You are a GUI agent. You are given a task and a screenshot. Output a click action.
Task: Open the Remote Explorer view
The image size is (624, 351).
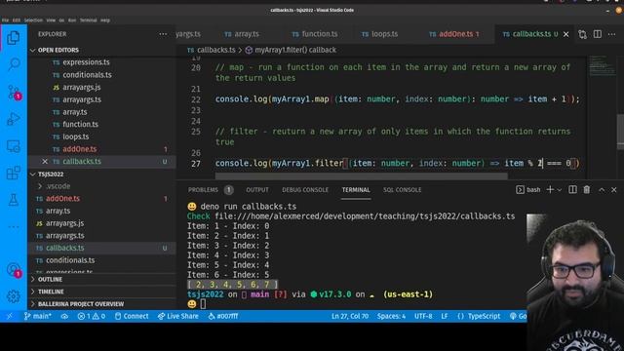tap(14, 146)
